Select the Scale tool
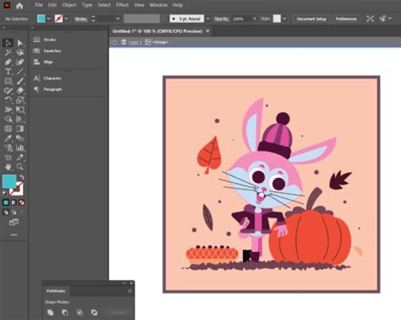401x320 pixels. click(20, 100)
